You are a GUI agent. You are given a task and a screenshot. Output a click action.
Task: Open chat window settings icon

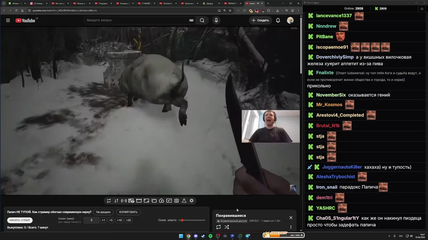(x=422, y=9)
